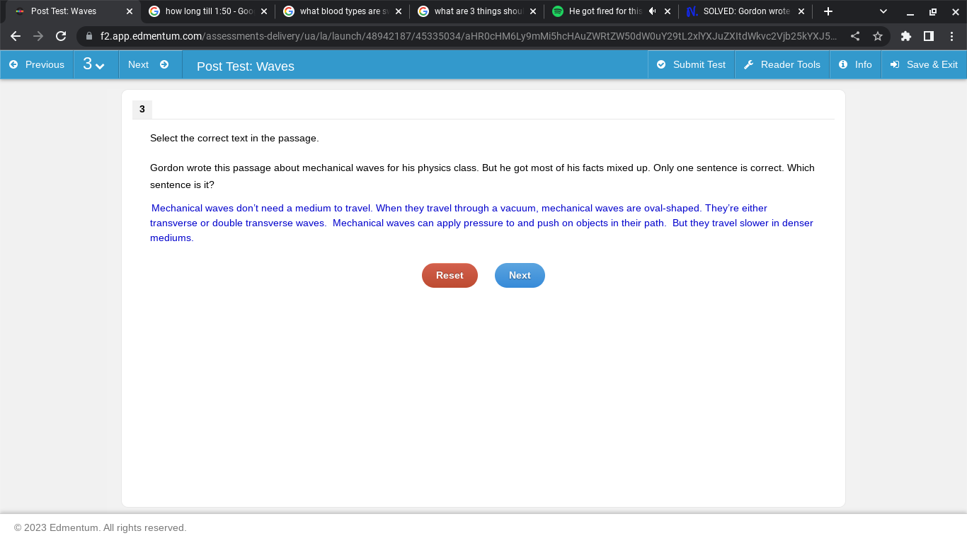
Task: Select sentence 'Mechanical waves can apply pressure'
Action: click(498, 223)
